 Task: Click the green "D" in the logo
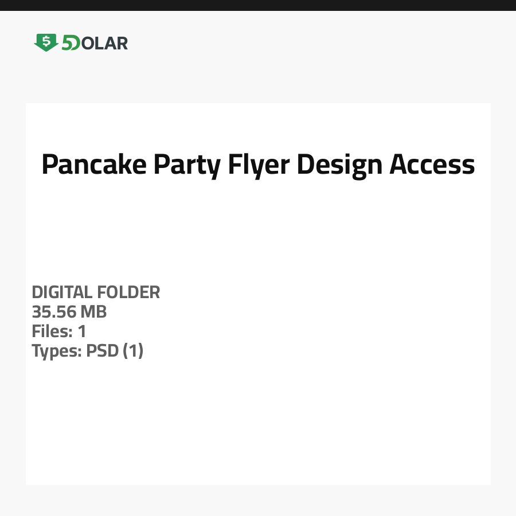pyautogui.click(x=75, y=43)
